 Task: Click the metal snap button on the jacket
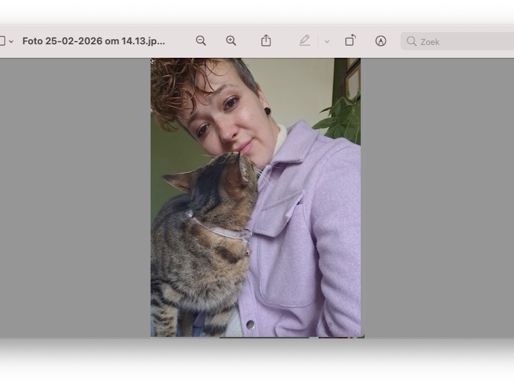click(x=251, y=325)
